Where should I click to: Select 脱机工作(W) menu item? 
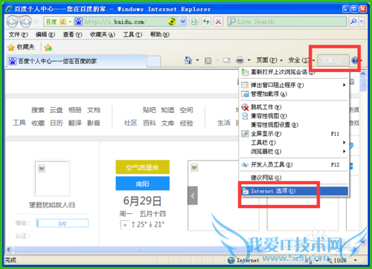click(x=294, y=107)
